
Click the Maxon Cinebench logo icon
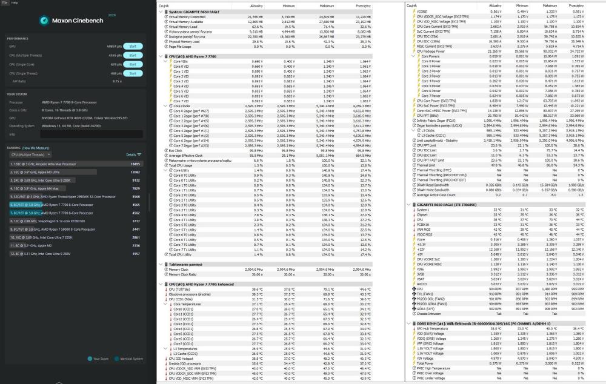44,21
